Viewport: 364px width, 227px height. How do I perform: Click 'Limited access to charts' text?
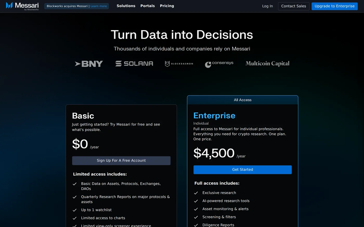(103, 218)
